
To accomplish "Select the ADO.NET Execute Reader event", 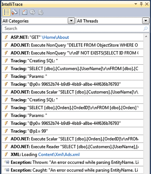I will [73, 147].
